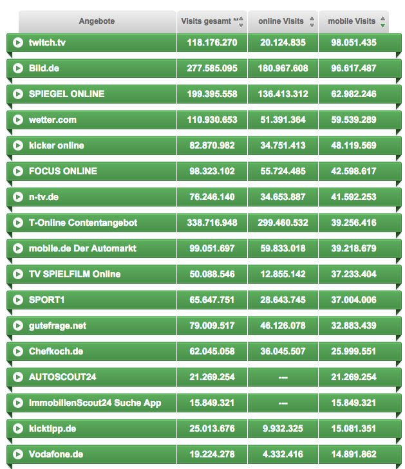Sort by Visits gesamt column arrows
405x469 pixels.
[x=241, y=22]
